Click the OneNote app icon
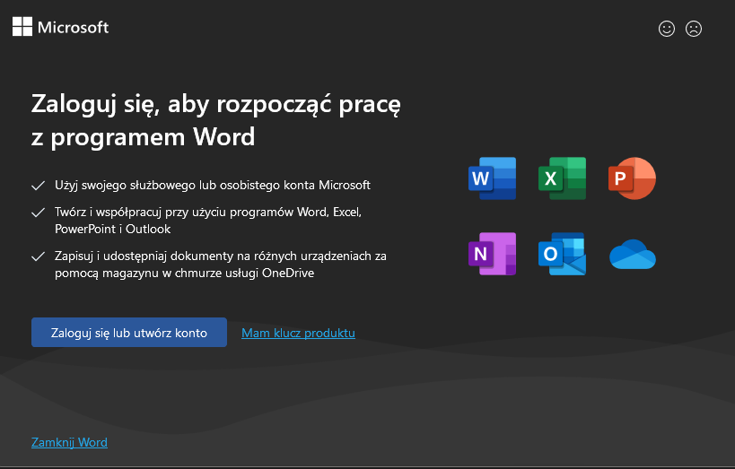The width and height of the screenshot is (735, 469). pos(492,254)
